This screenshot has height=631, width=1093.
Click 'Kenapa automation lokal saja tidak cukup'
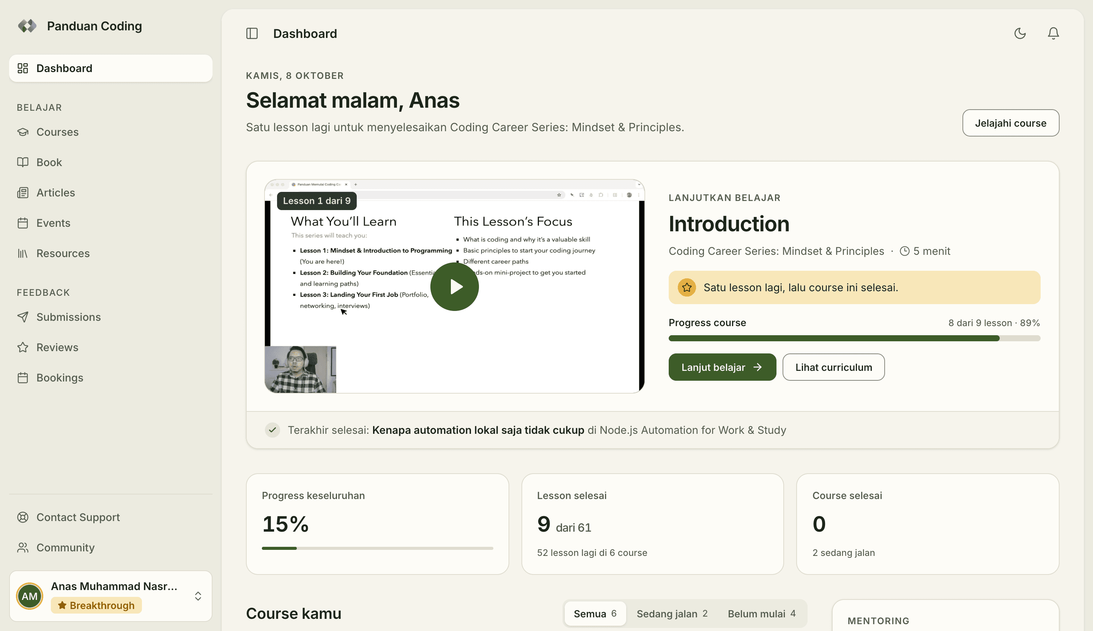(x=478, y=430)
